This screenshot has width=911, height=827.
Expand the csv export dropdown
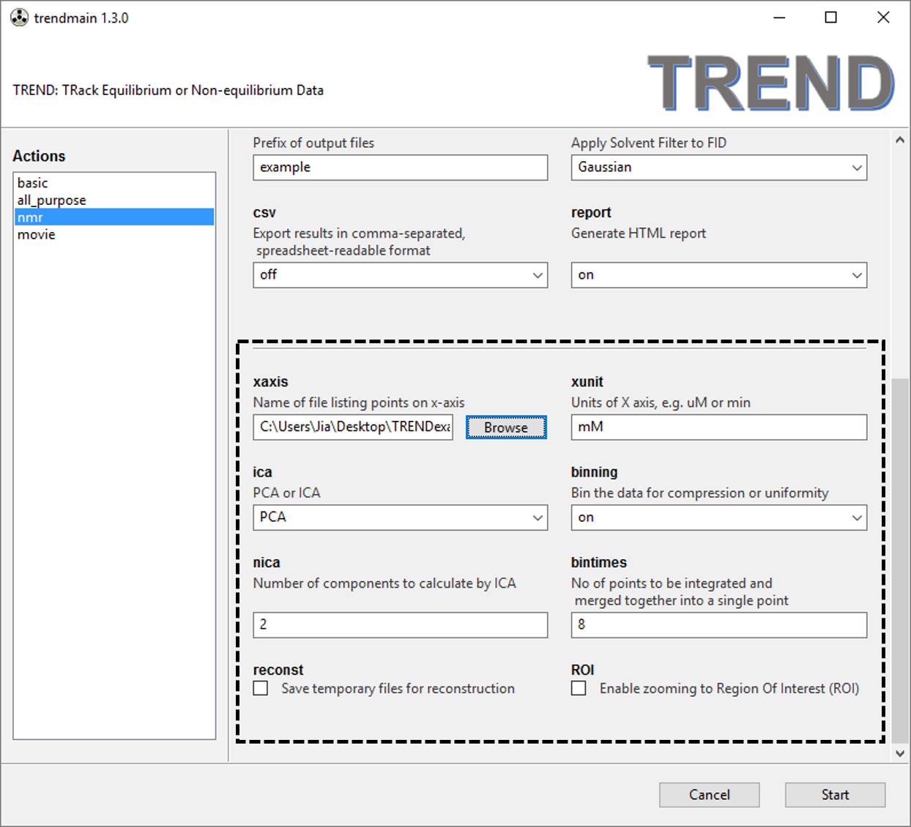400,275
